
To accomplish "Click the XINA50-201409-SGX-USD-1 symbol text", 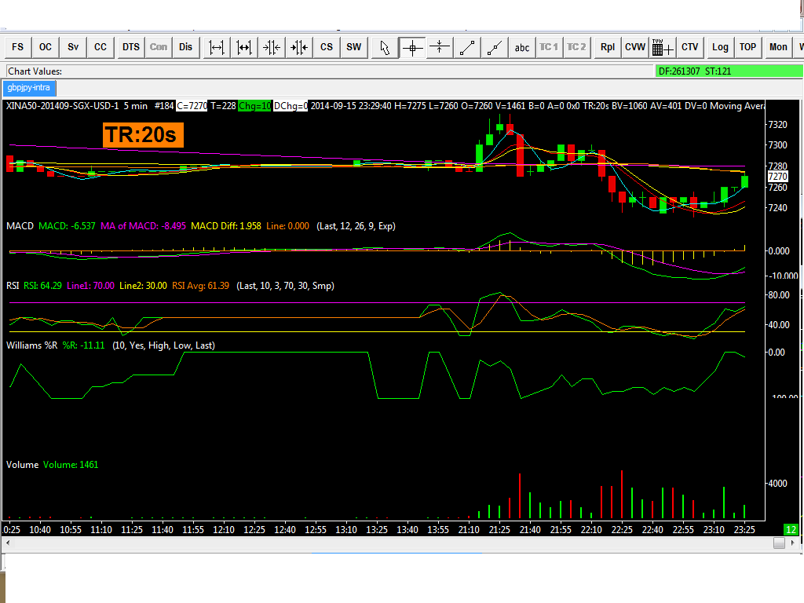I will [x=62, y=106].
